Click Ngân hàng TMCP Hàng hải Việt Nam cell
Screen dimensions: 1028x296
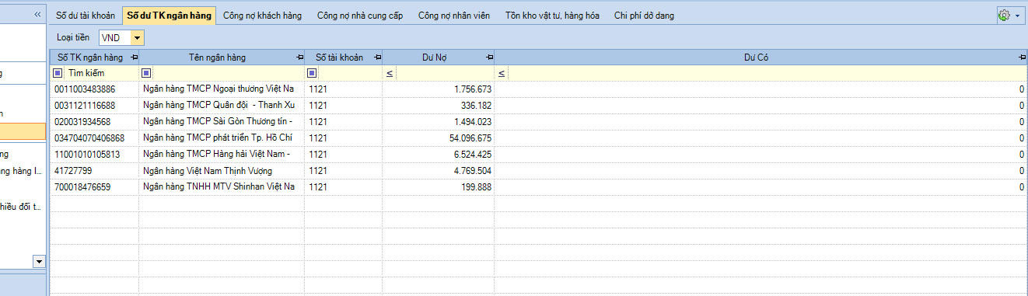[222, 155]
